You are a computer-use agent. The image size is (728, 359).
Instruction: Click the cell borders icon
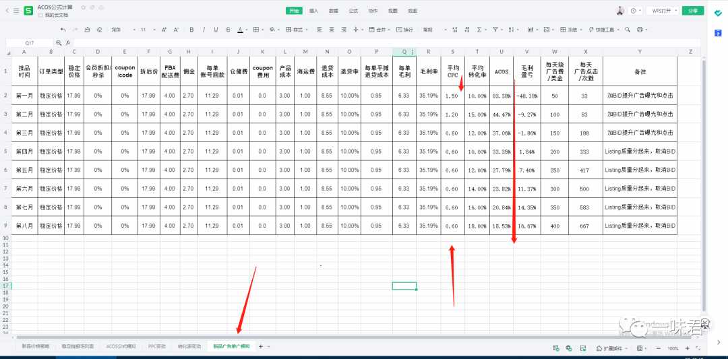pos(256,30)
